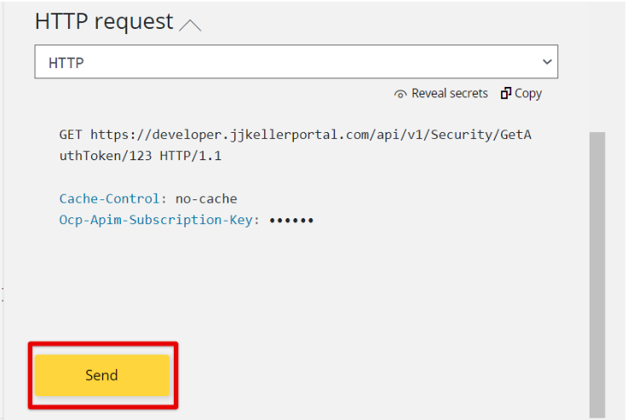Image resolution: width=627 pixels, height=420 pixels.
Task: Toggle Reveal secrets text label
Action: (450, 93)
